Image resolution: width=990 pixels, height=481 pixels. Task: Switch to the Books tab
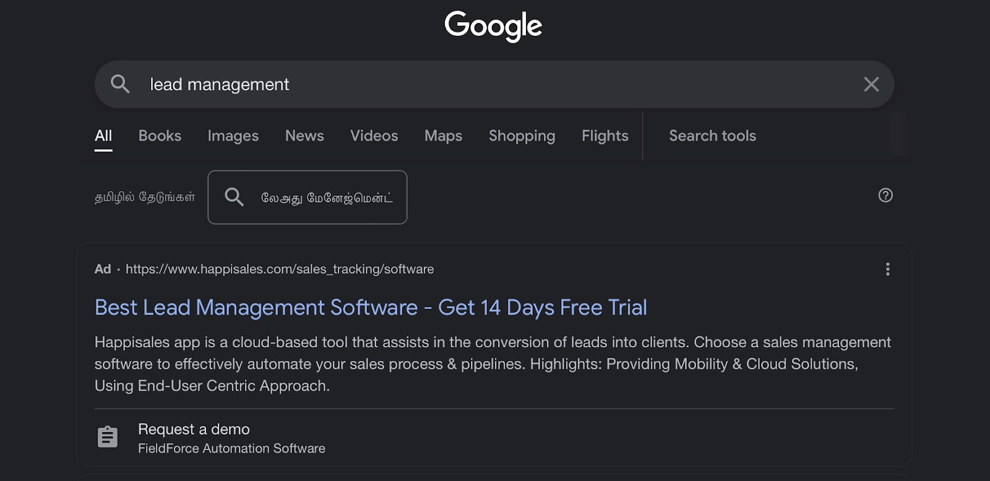tap(160, 136)
